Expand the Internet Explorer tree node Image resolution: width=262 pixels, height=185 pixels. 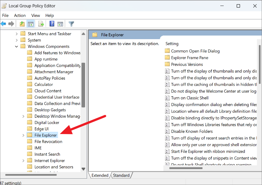[23, 161]
